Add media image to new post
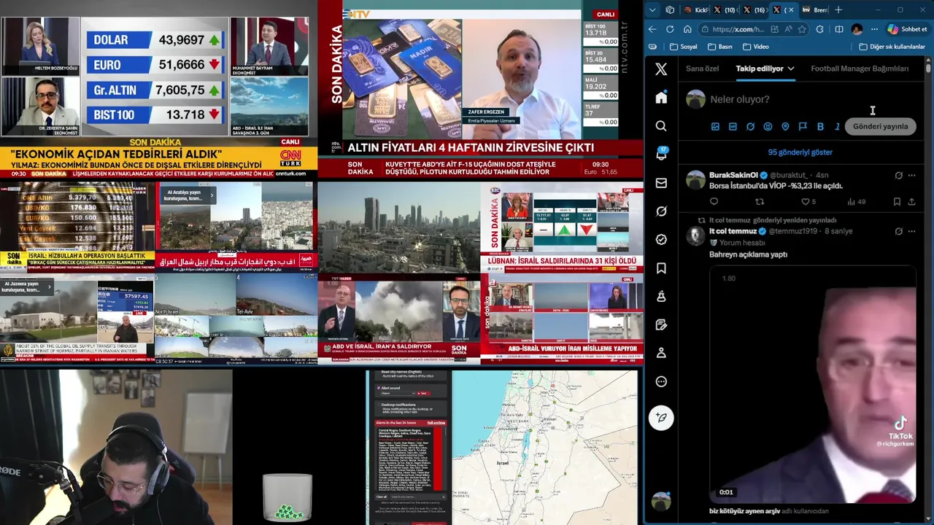 click(715, 126)
